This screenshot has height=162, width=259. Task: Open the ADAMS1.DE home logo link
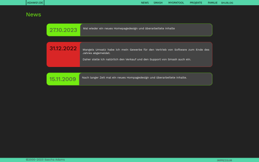pyautogui.click(x=35, y=3)
